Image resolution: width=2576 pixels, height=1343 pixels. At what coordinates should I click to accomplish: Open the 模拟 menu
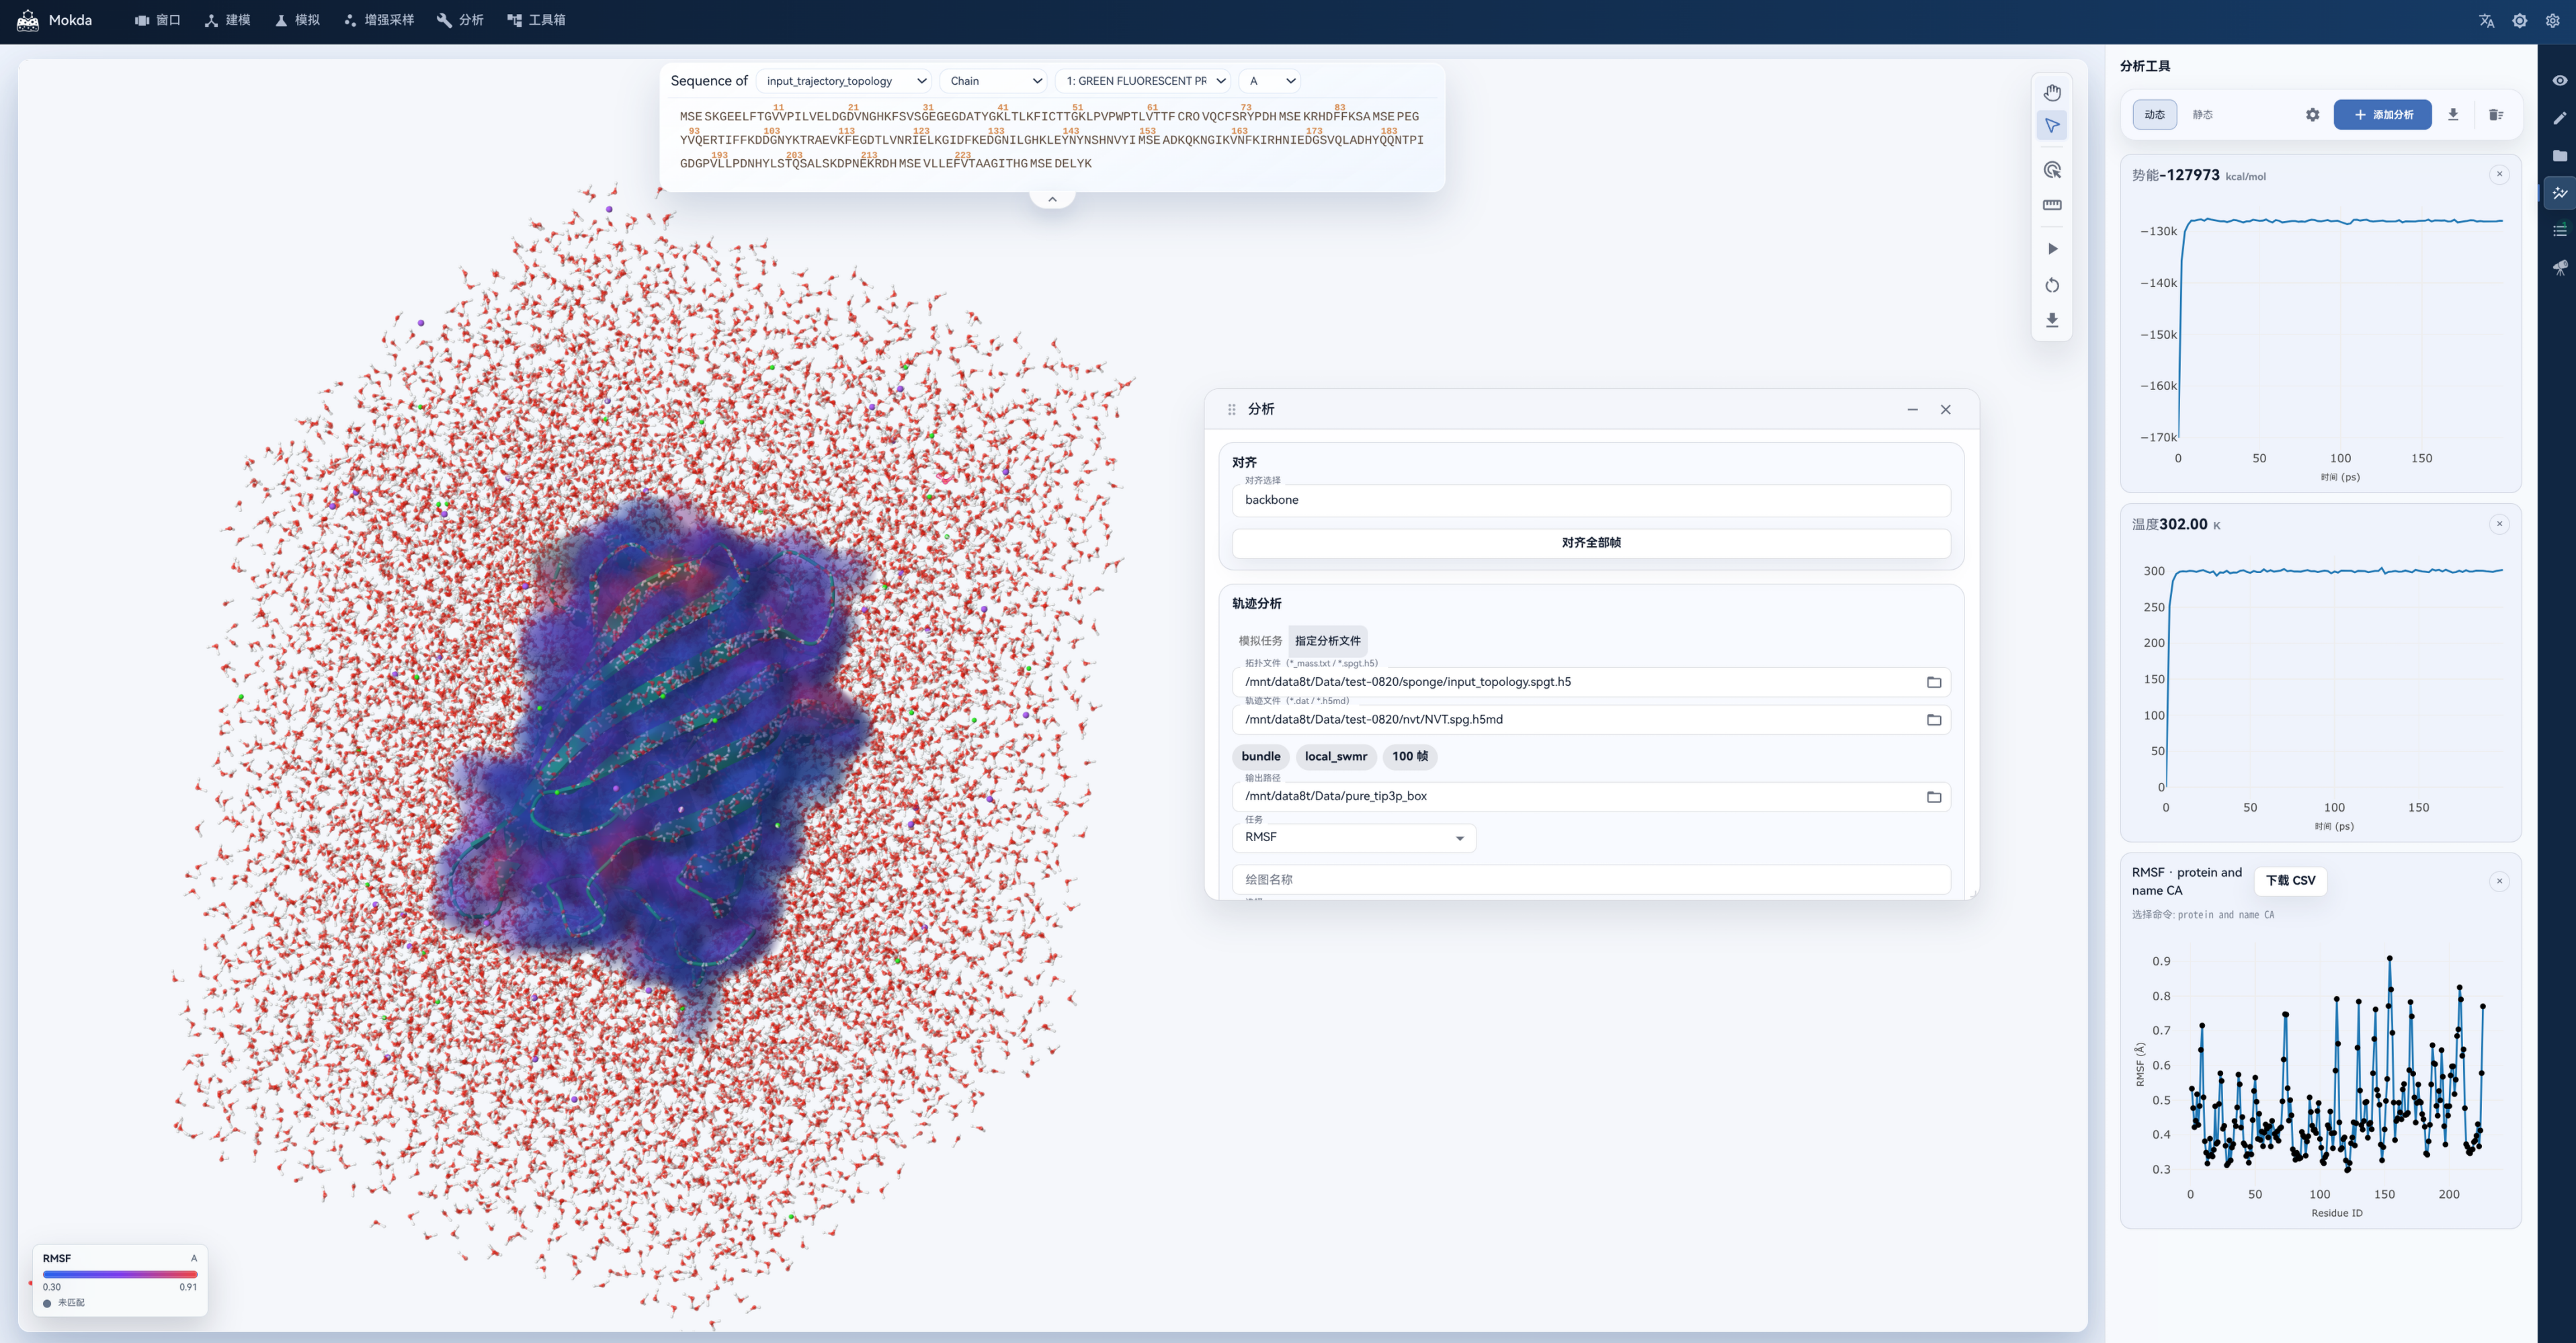click(298, 20)
